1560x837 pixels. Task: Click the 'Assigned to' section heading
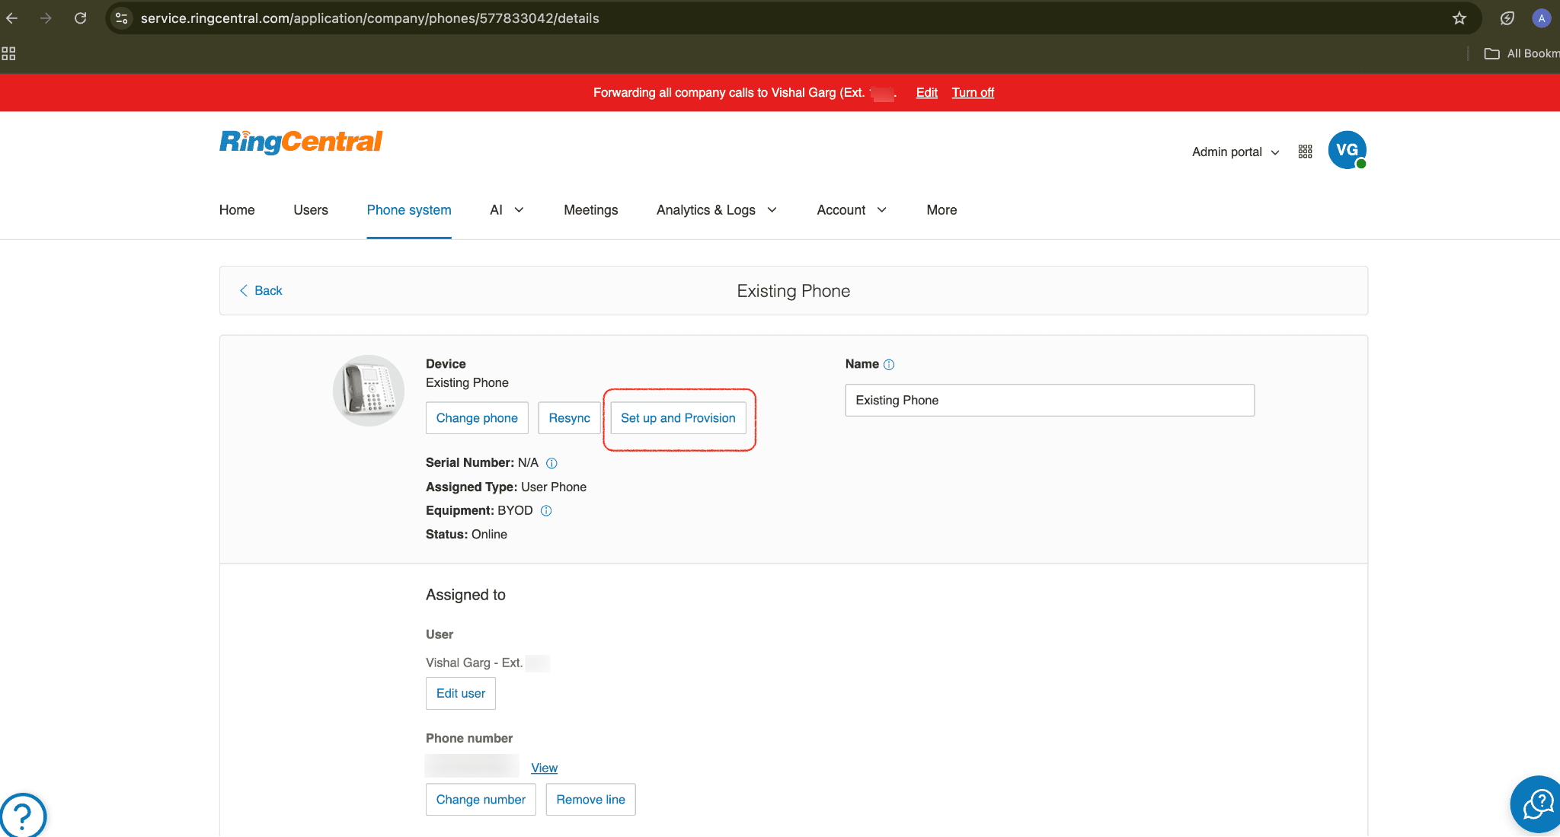pos(465,595)
